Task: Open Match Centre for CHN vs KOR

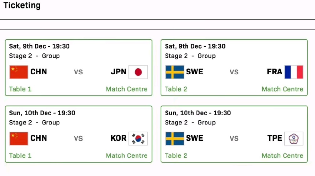Action: (x=127, y=155)
